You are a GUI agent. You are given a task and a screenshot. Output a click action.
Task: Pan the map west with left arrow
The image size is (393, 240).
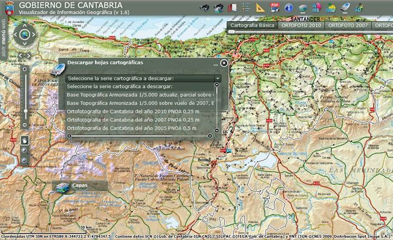click(x=15, y=35)
